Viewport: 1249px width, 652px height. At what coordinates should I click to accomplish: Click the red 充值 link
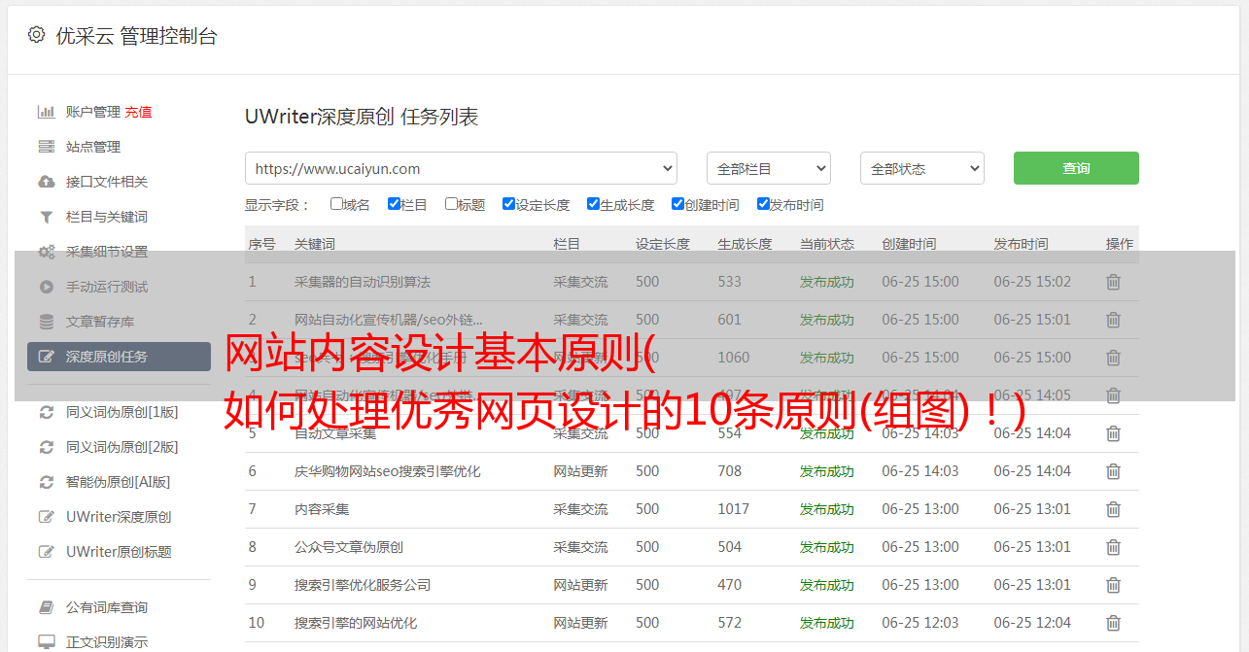138,112
